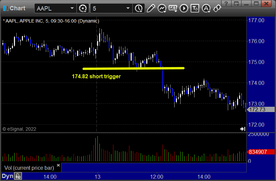Open the window options dropdown icon
This screenshot has height=181, width=276.
click(x=236, y=4)
